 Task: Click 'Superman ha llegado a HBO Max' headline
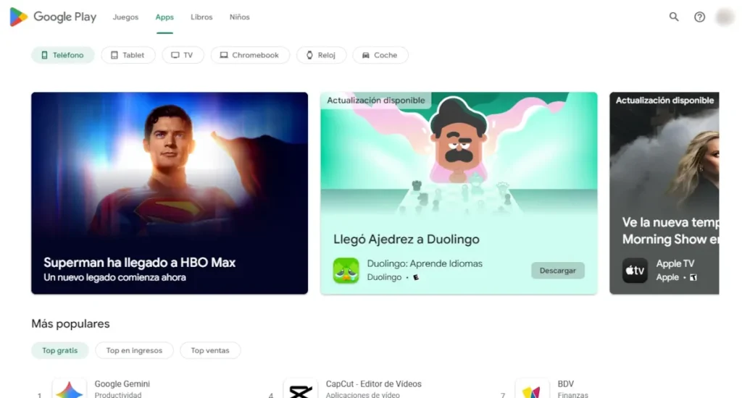pos(140,263)
